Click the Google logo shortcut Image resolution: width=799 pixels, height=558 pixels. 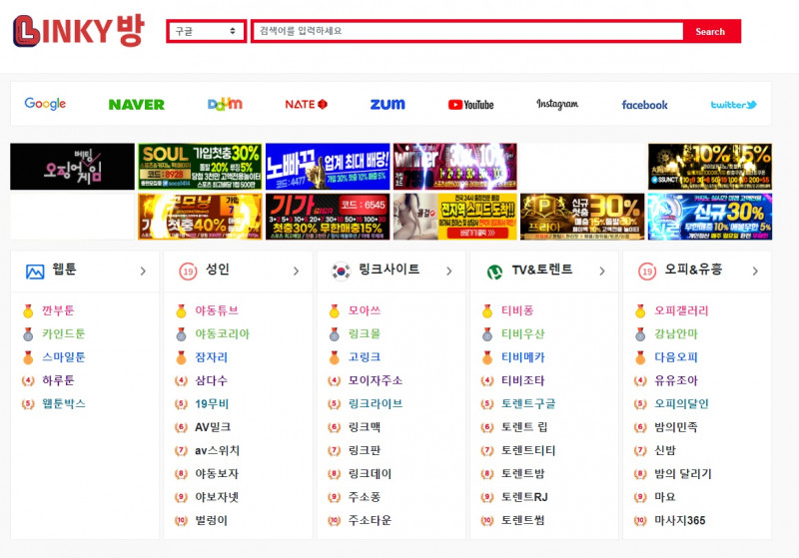45,104
